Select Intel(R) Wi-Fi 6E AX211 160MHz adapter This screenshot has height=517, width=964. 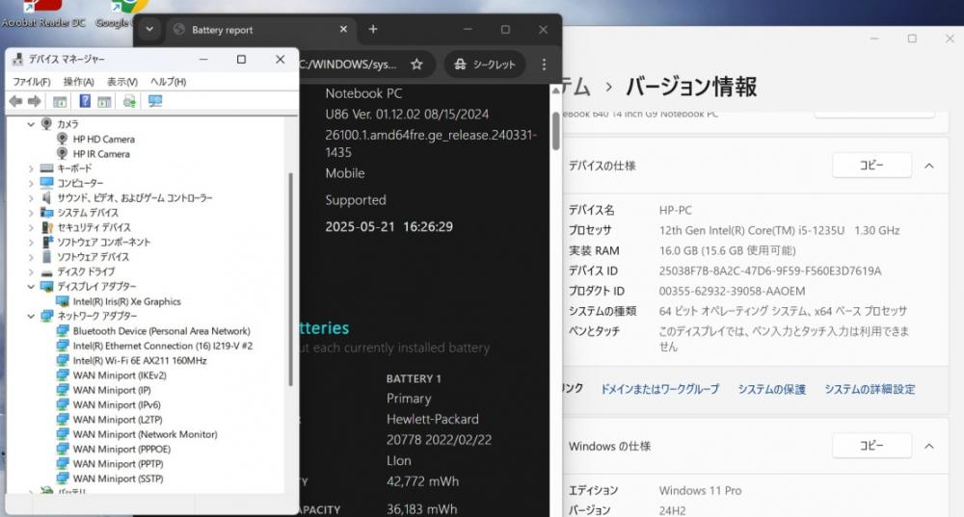(140, 360)
